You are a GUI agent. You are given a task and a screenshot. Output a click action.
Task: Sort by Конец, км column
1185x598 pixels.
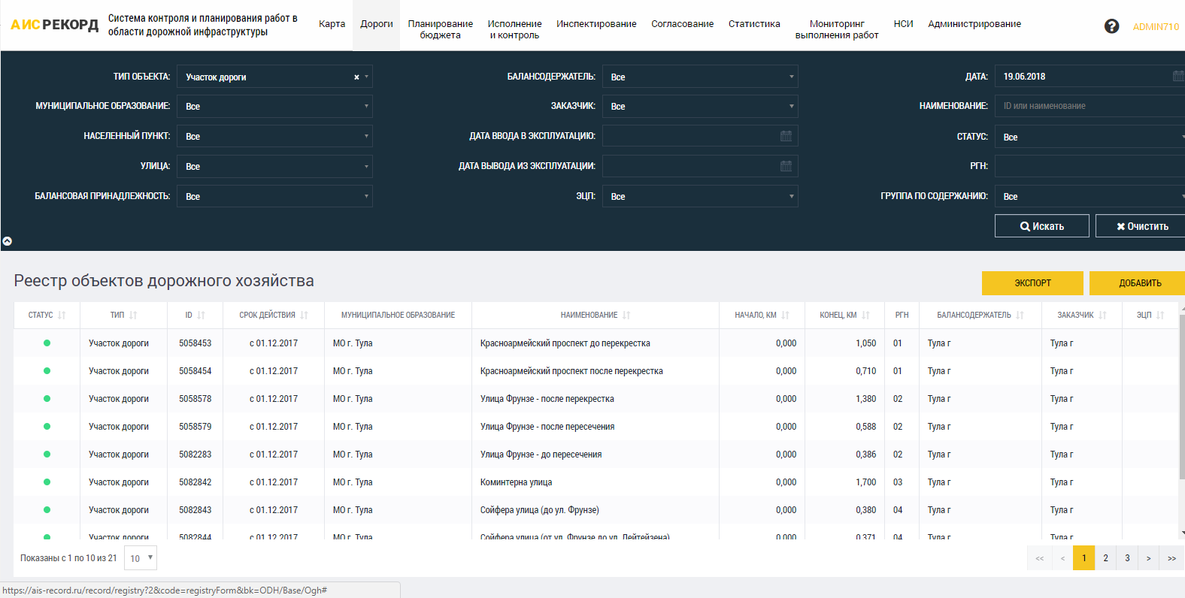pos(865,316)
